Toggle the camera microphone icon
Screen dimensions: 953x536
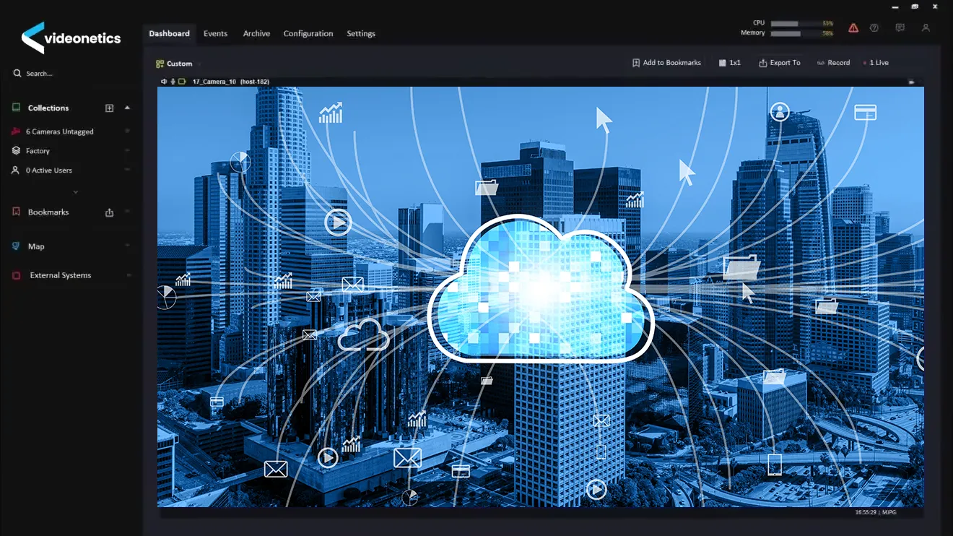(x=173, y=82)
